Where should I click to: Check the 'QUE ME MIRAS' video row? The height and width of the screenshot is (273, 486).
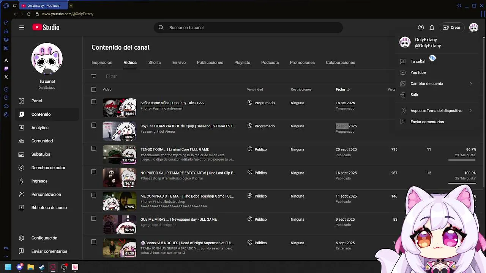tap(94, 218)
